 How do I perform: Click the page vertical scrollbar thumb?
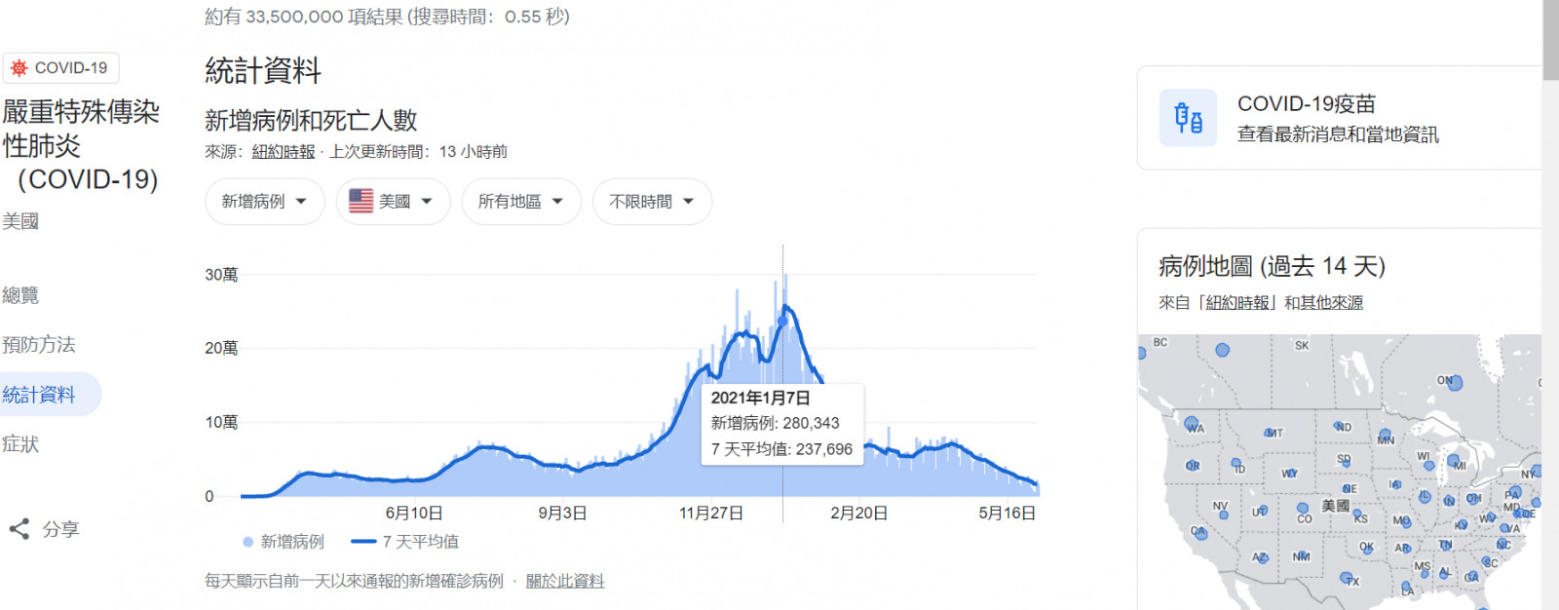1550,39
